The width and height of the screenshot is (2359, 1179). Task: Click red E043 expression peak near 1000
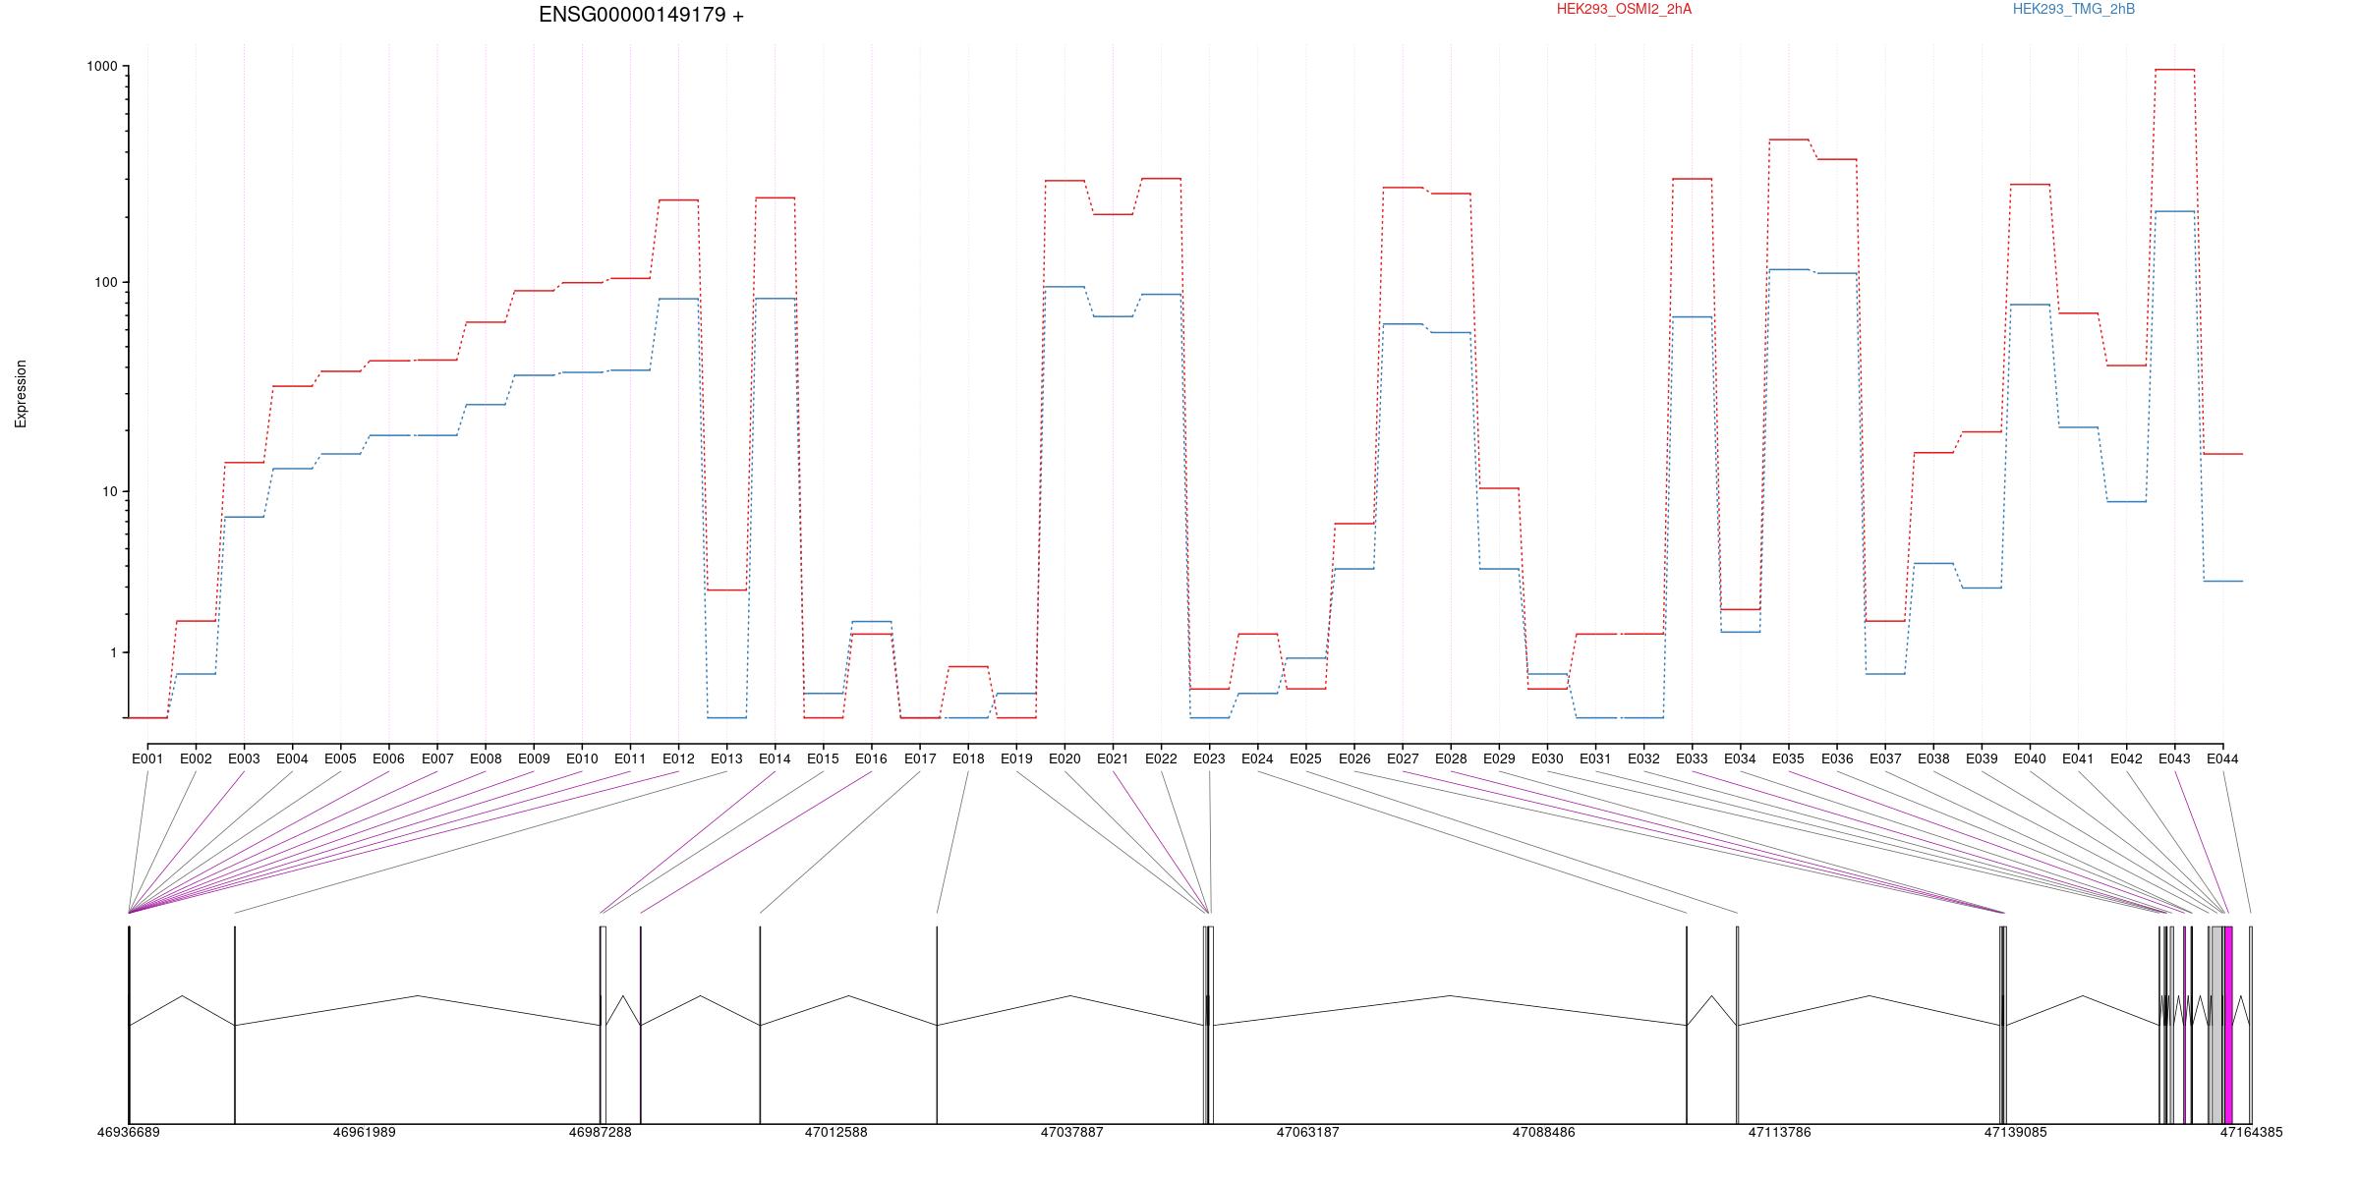click(2174, 70)
